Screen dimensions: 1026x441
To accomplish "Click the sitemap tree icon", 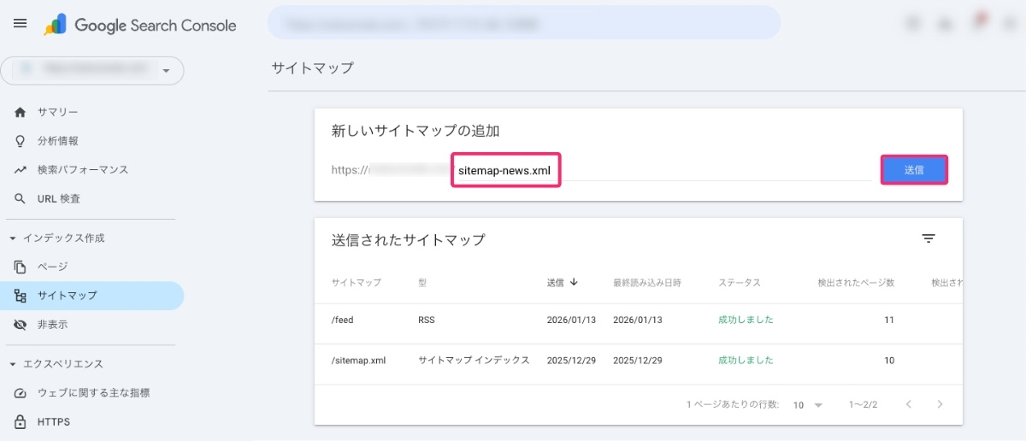I will 21,296.
